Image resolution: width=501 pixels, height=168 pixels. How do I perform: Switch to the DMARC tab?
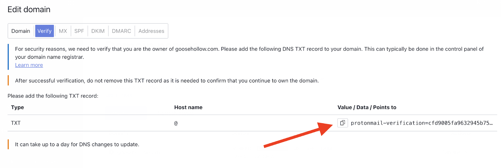point(121,31)
